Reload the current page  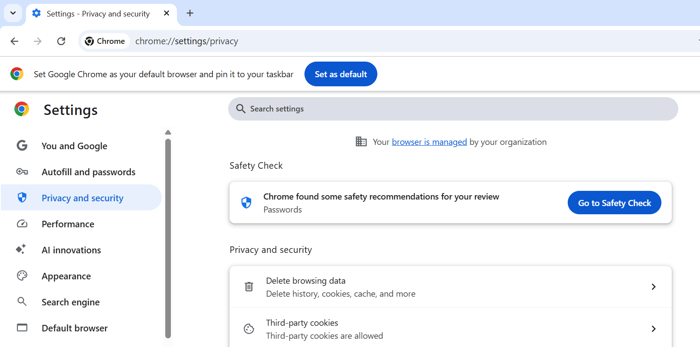(x=61, y=41)
